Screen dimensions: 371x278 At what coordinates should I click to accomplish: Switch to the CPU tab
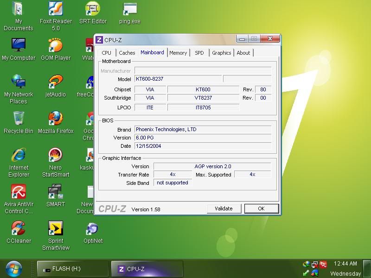[106, 53]
